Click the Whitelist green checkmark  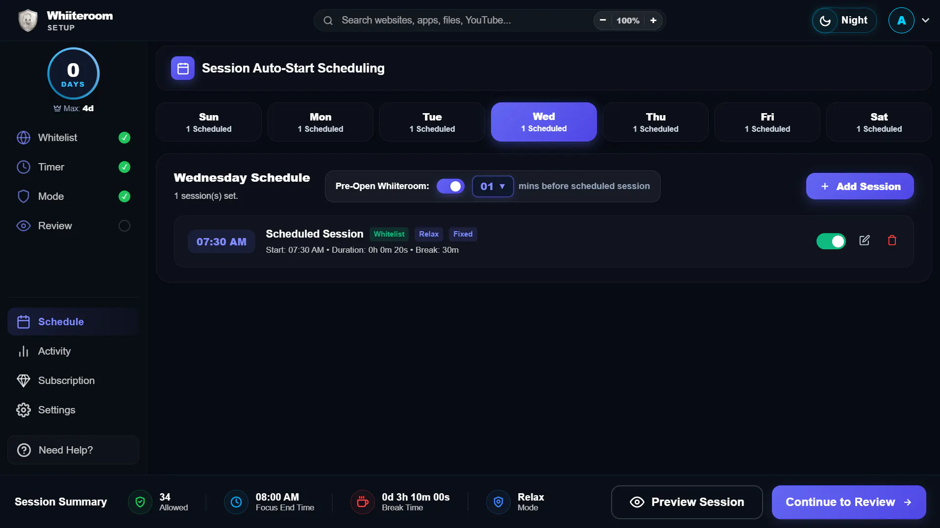coord(124,138)
